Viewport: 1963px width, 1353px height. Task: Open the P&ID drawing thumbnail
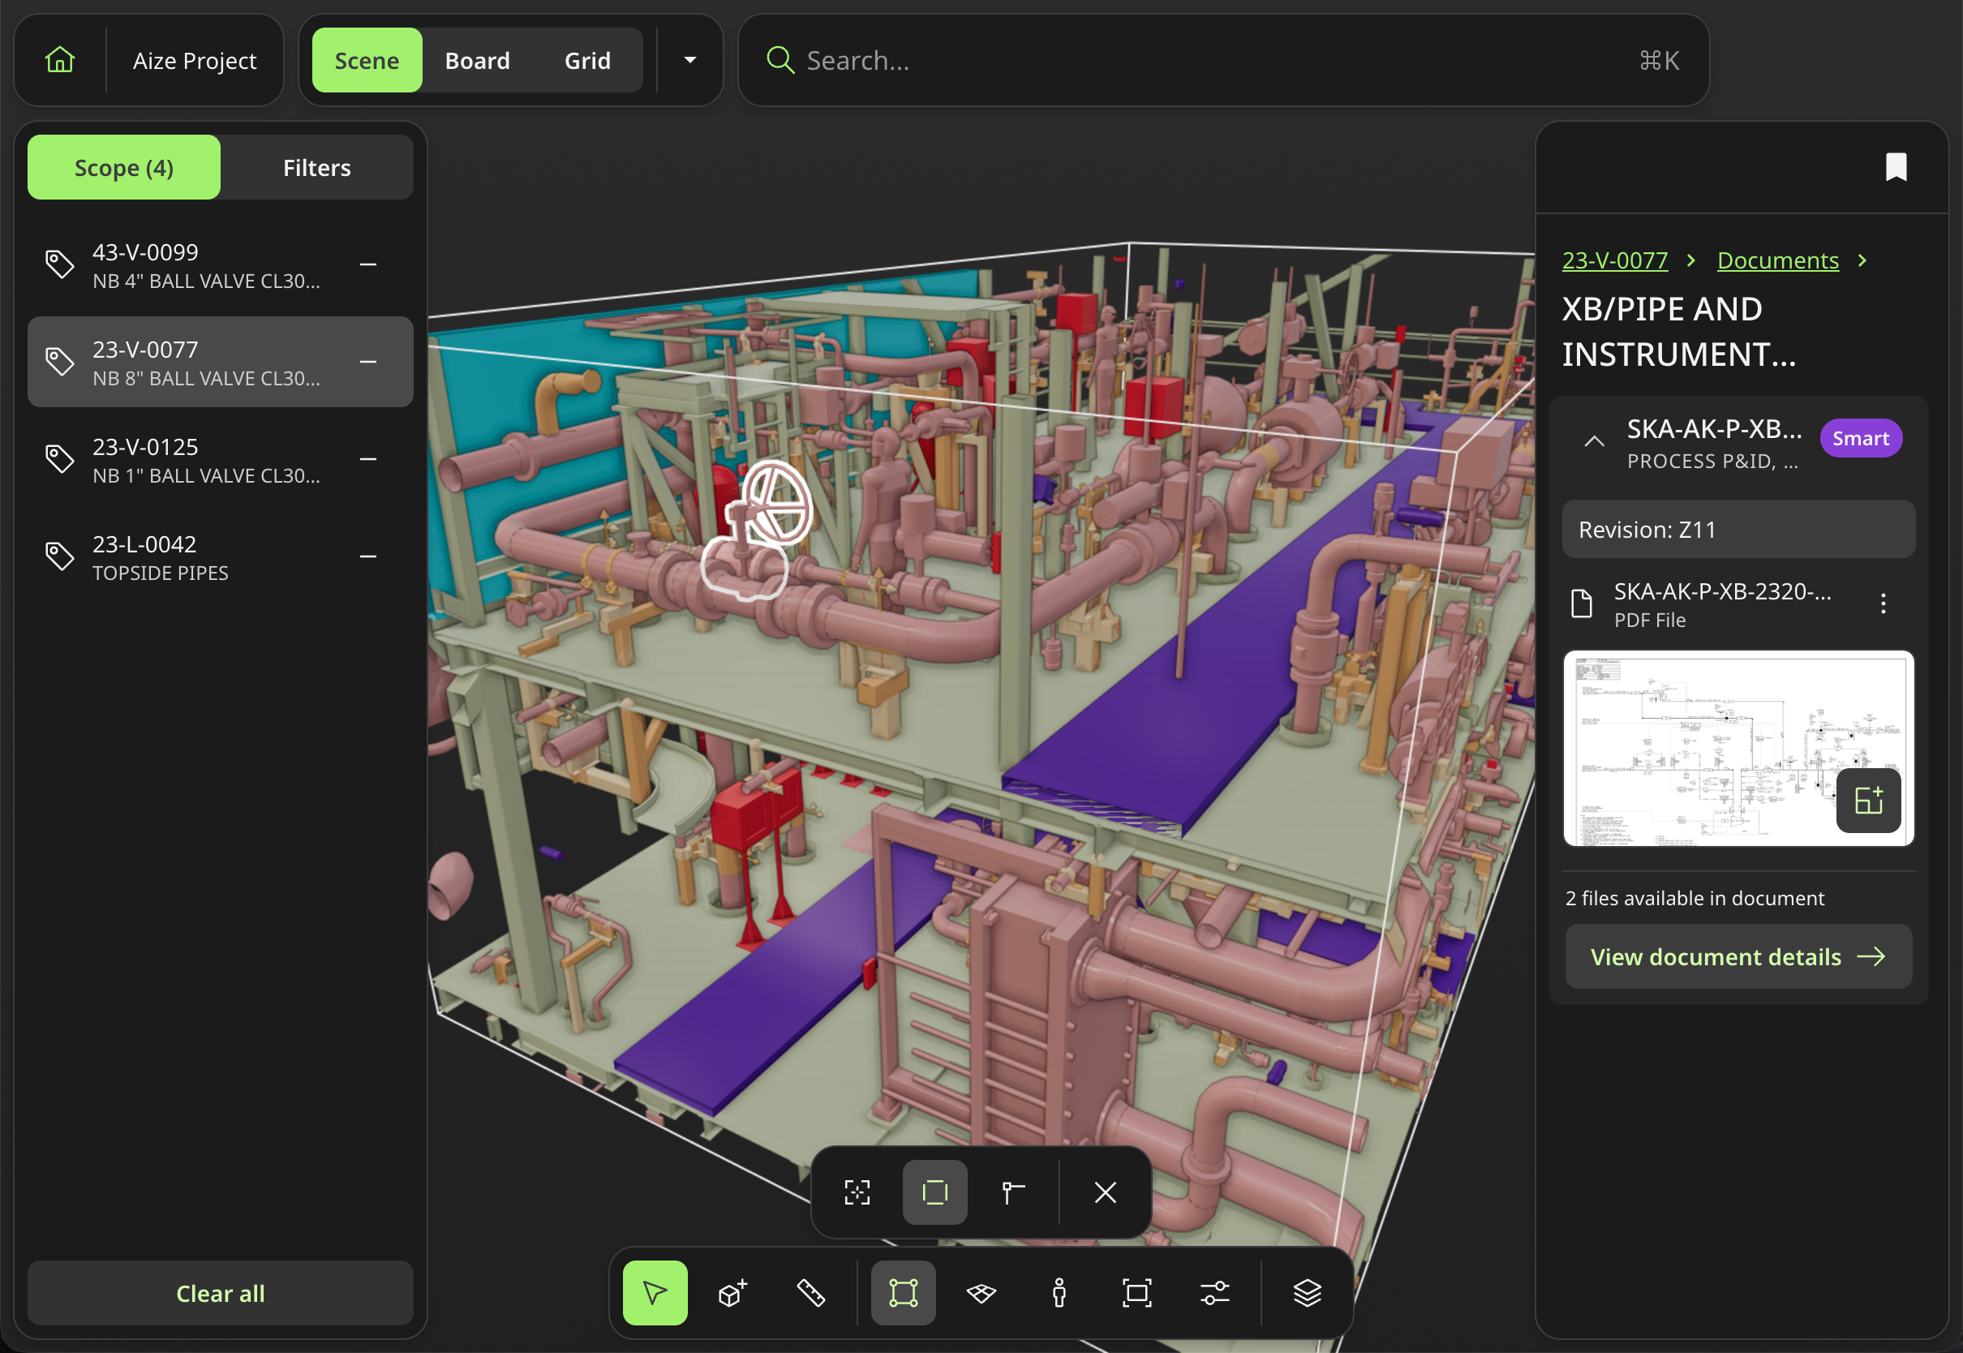tap(1738, 748)
